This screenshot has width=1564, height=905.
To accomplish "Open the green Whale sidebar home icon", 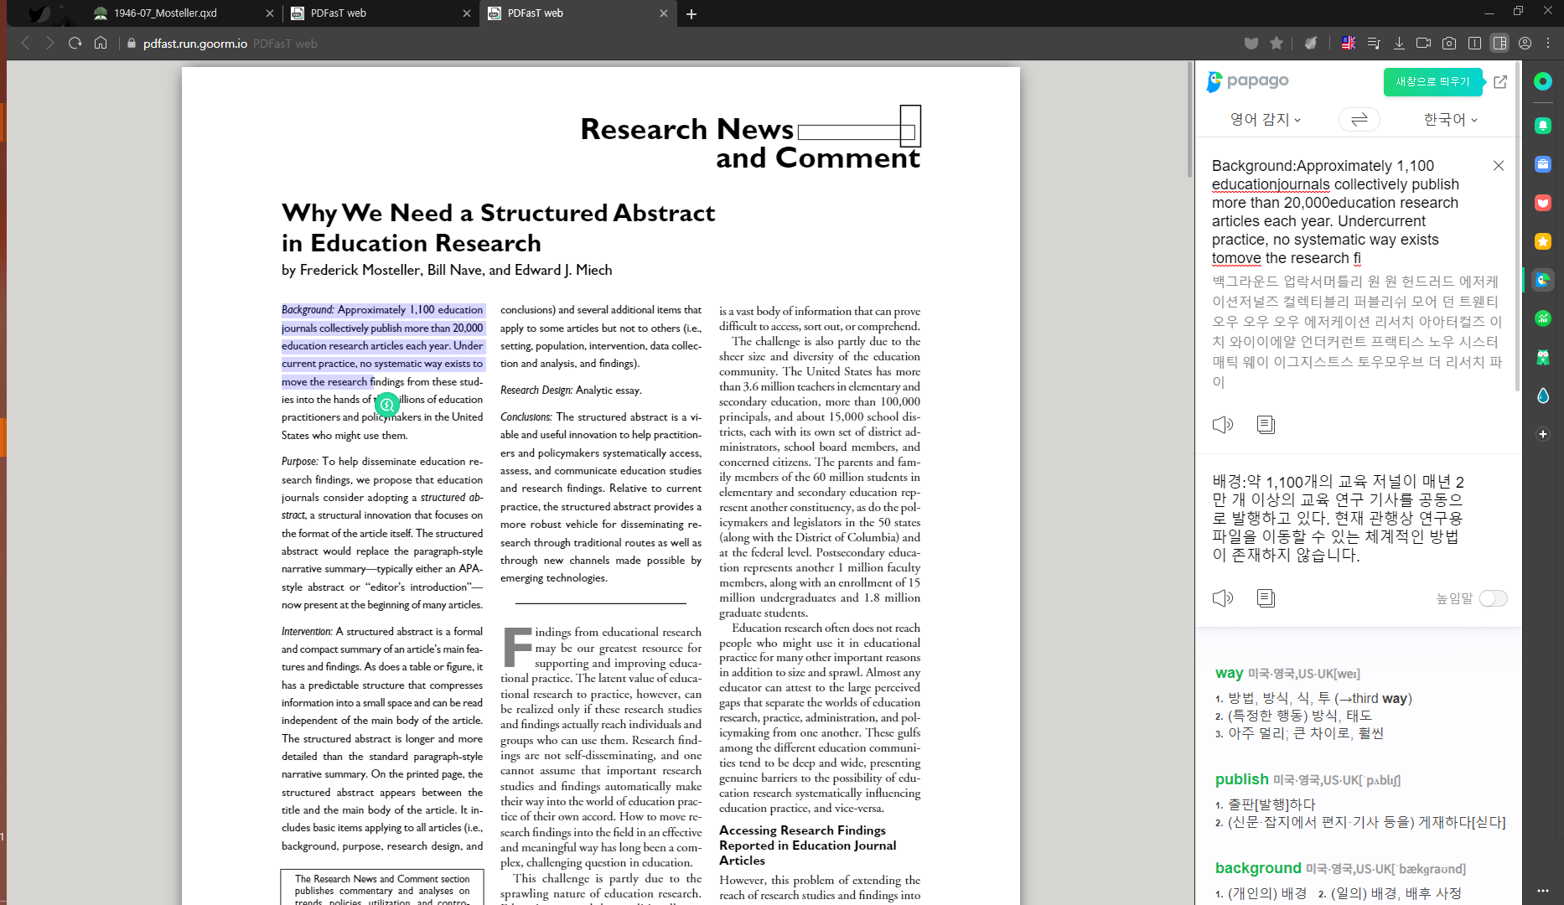I will coord(1543,81).
